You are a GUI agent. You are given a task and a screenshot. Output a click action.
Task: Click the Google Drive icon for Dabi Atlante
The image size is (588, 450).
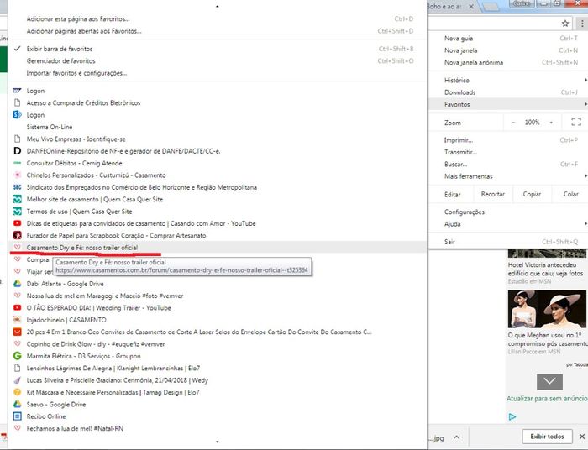point(18,284)
